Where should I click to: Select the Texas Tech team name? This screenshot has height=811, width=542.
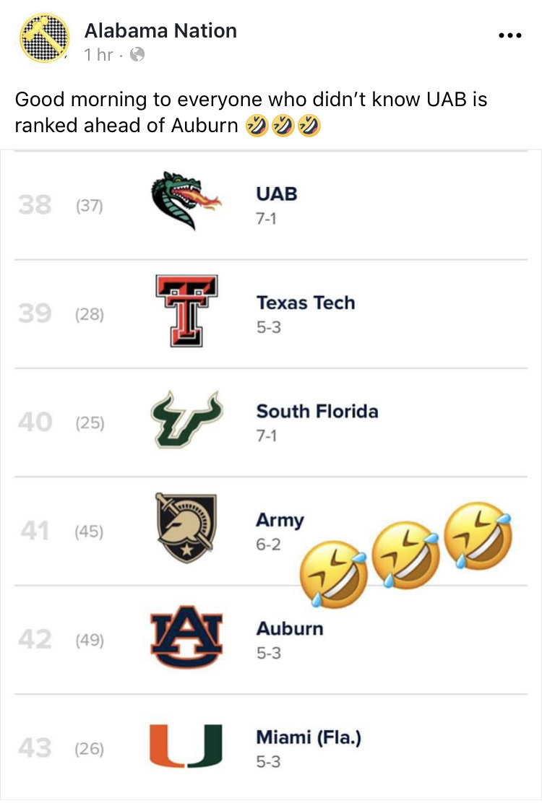306,303
